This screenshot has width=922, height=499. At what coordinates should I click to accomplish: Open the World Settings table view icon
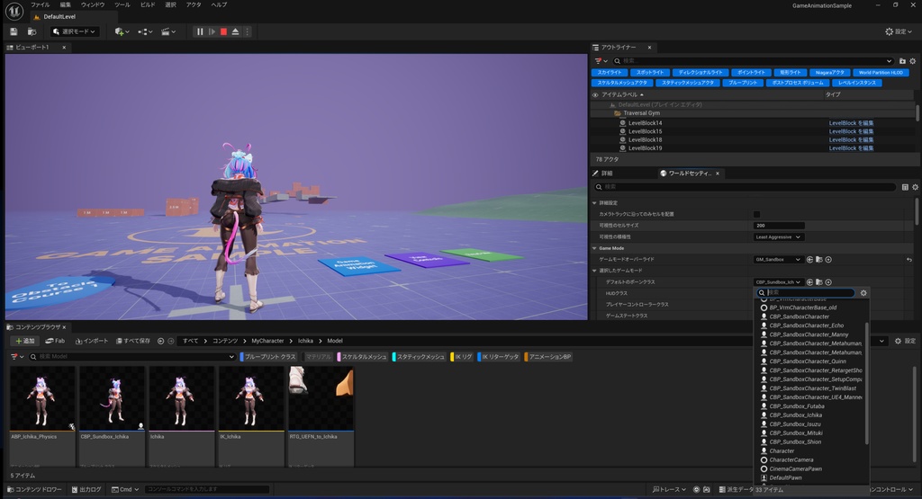pos(905,187)
